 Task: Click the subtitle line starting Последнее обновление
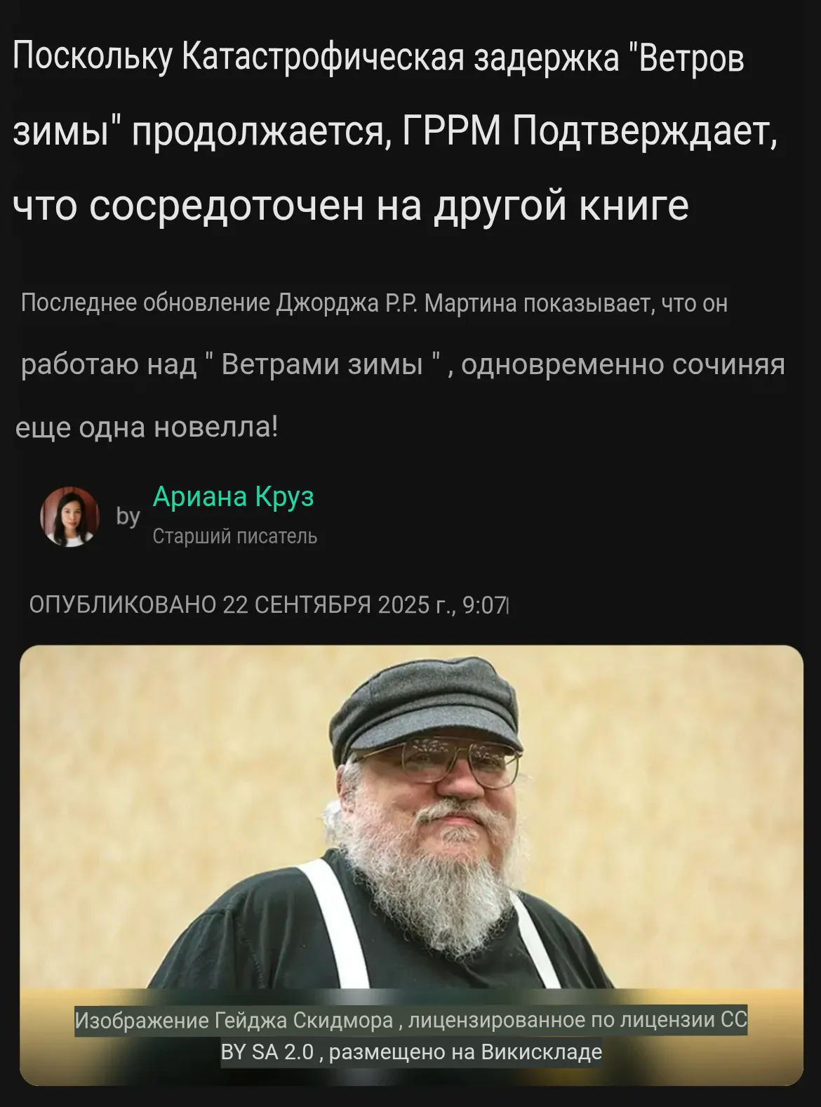click(x=374, y=303)
